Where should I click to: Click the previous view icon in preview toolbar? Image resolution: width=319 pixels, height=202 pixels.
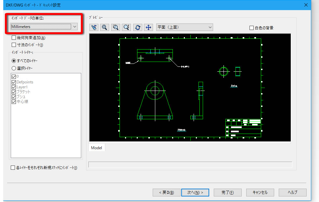click(94, 27)
